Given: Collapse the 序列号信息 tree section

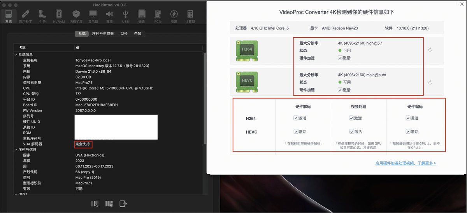Looking at the screenshot, I should click(16, 149).
